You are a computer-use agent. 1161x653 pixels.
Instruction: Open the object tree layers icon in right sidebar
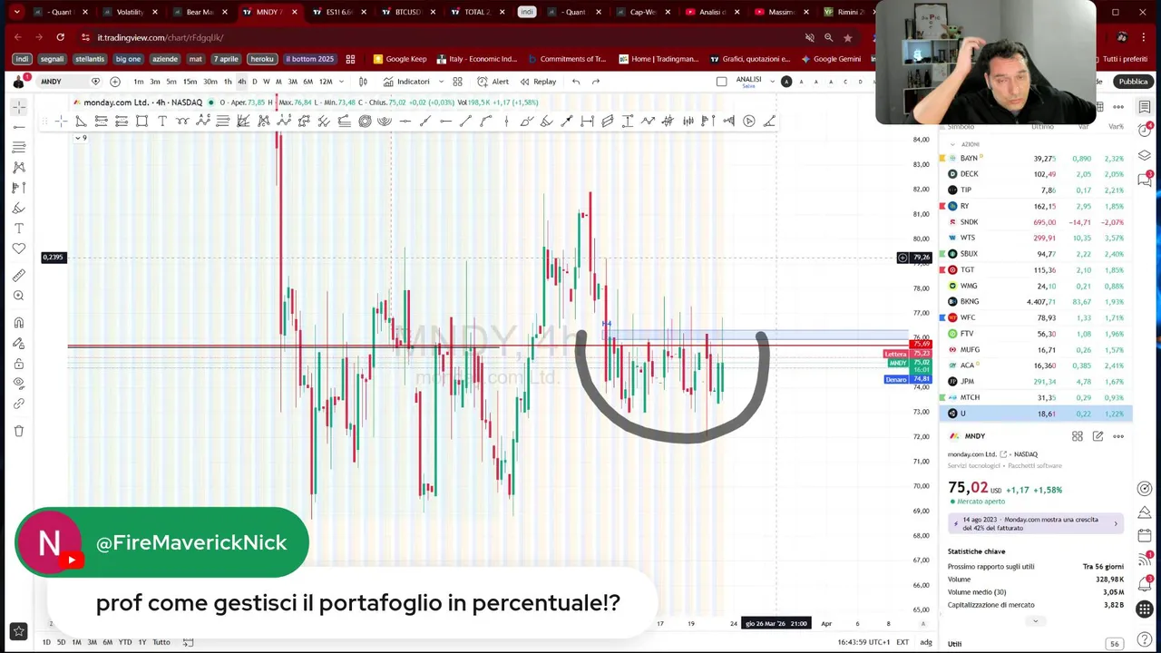click(1145, 155)
